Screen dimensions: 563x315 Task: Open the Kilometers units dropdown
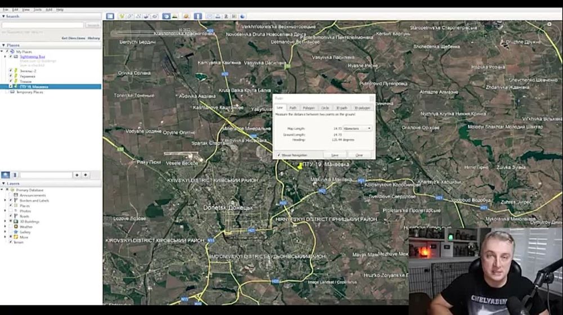(358, 128)
